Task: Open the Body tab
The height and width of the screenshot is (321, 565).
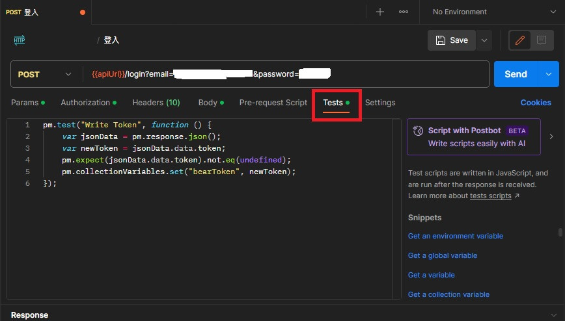Action: [x=211, y=103]
